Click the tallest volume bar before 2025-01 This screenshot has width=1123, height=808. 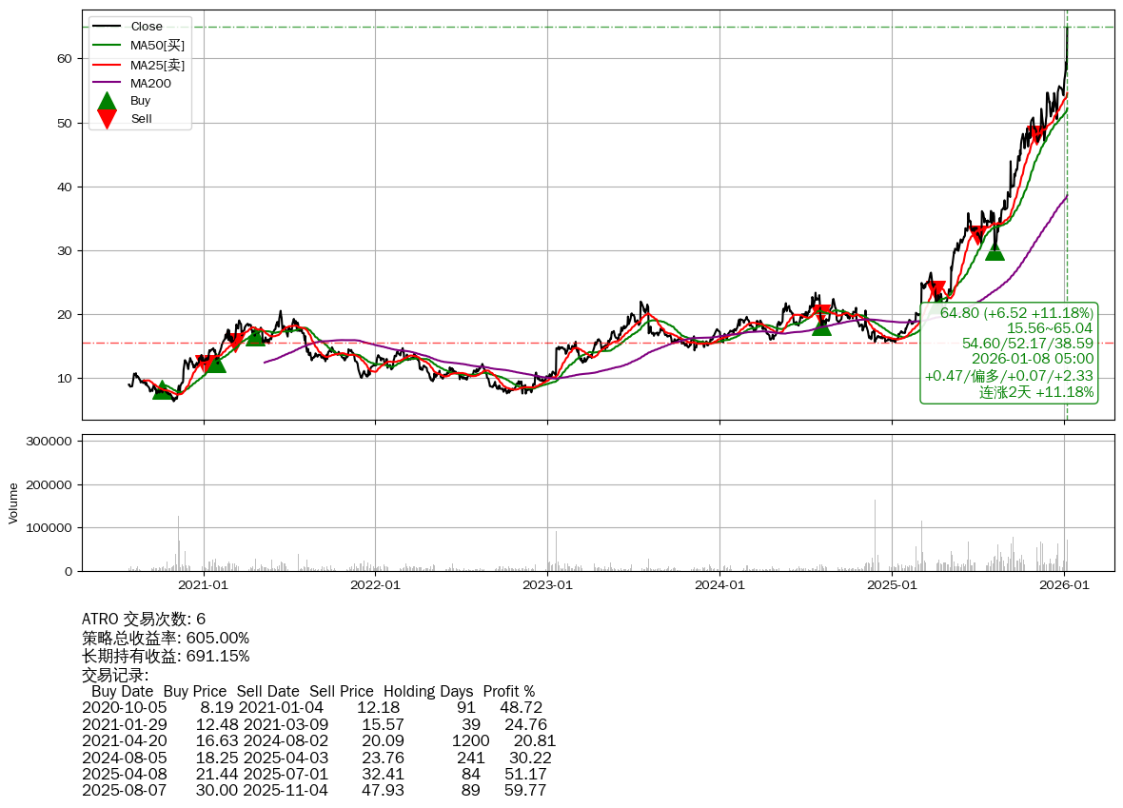tap(875, 535)
